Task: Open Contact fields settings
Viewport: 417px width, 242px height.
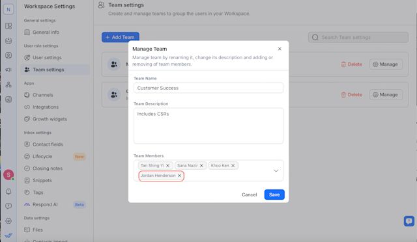Action: (x=55, y=144)
